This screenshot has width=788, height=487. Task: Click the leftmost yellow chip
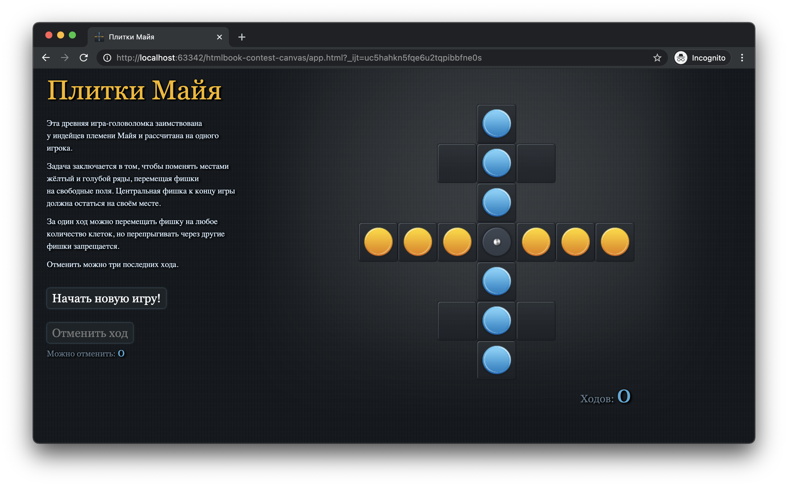(x=378, y=242)
